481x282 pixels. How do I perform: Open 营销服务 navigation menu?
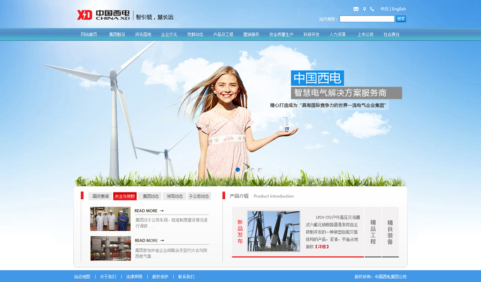251,34
